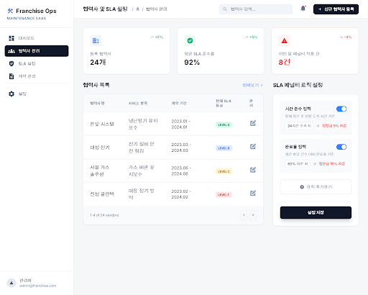Click the red 8건 penalty count
This screenshot has width=368, height=295.
point(284,63)
